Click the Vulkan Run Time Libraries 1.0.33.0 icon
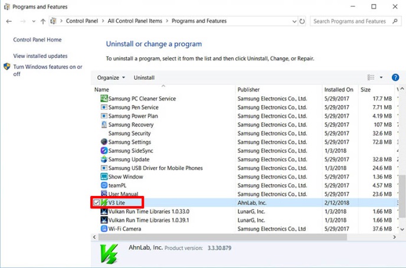 [104, 211]
